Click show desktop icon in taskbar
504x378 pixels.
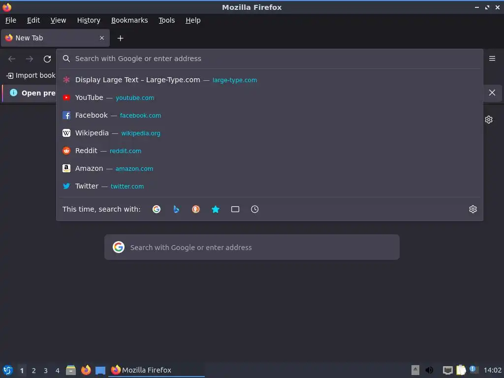[100, 371]
